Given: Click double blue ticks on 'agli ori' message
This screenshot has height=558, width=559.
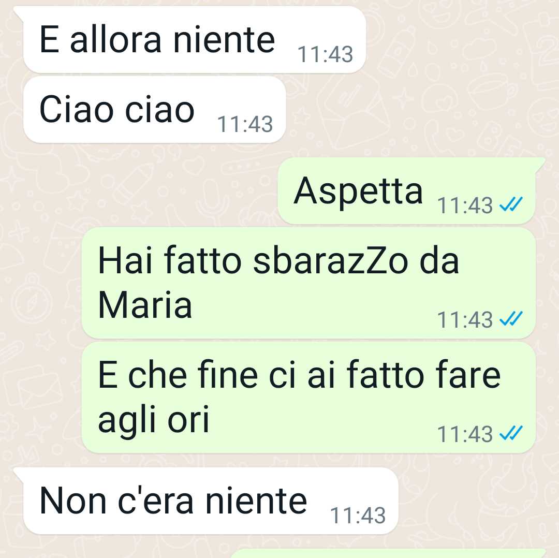Looking at the screenshot, I should tap(511, 433).
